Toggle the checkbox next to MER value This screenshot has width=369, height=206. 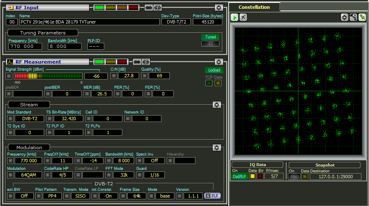tap(87, 94)
